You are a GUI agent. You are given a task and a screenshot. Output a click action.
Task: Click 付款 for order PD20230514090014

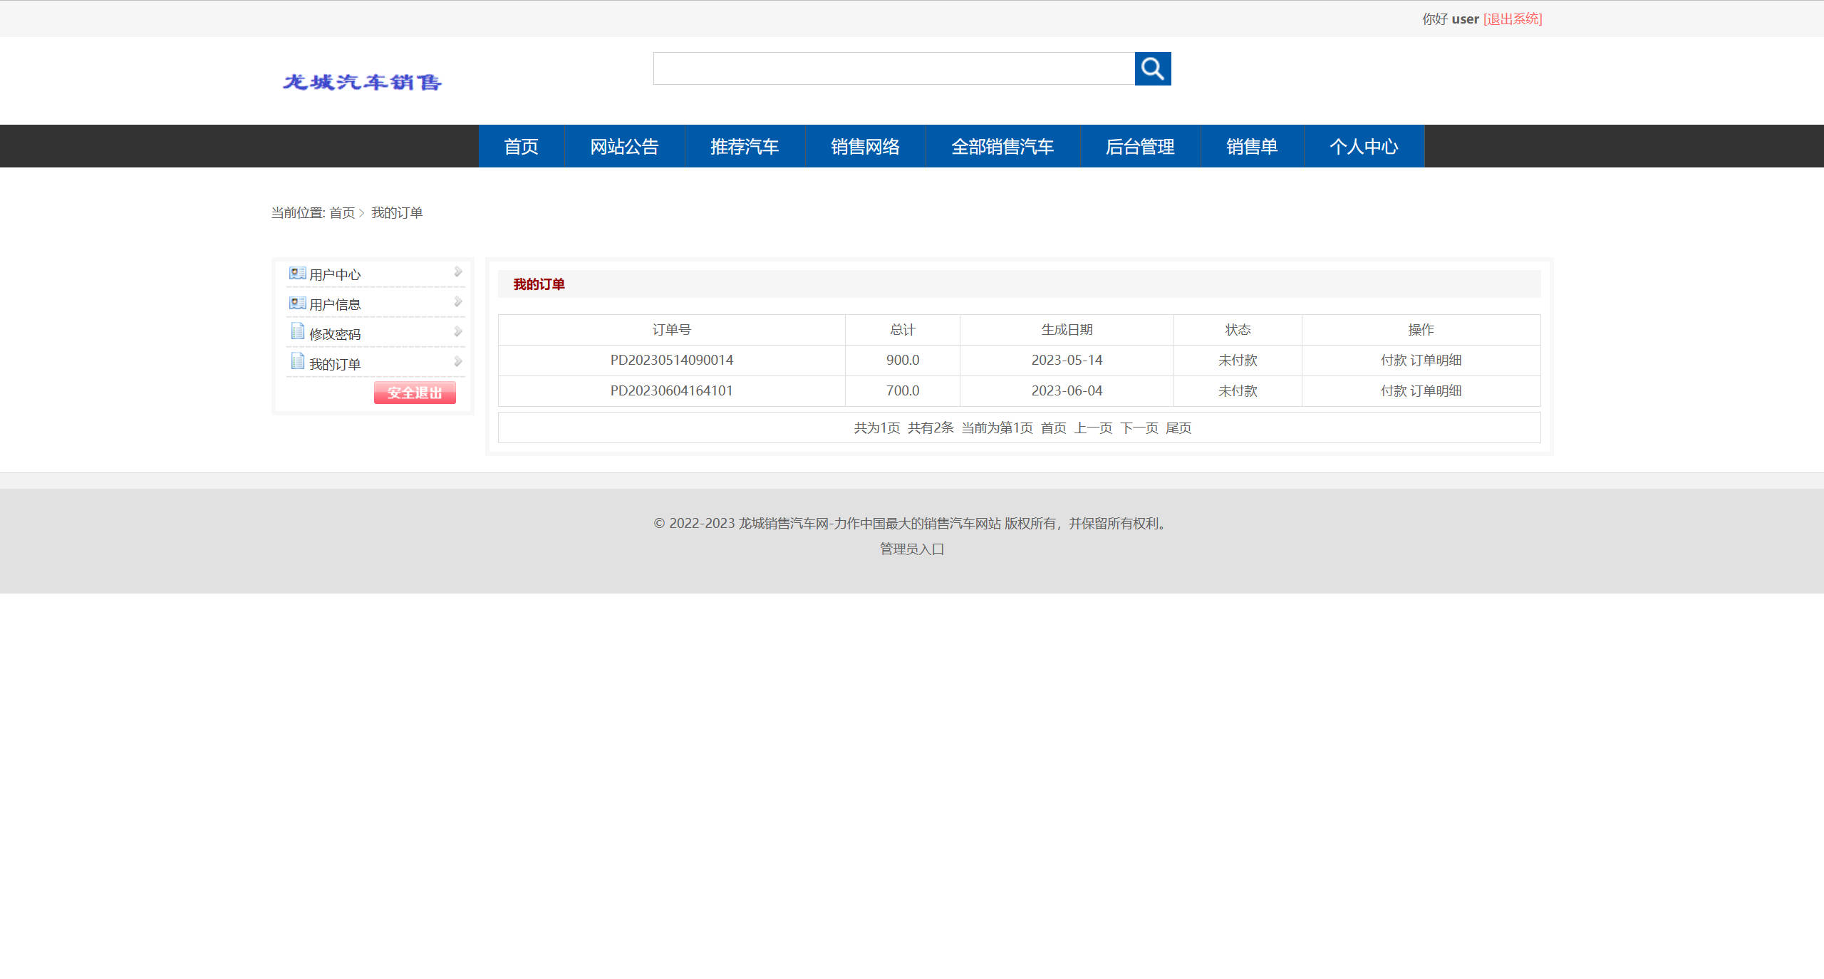[1393, 361]
